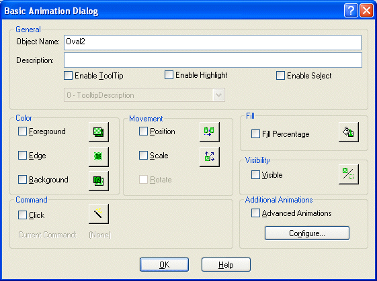Click the title bar help question mark
This screenshot has width=377, height=281.
351,11
